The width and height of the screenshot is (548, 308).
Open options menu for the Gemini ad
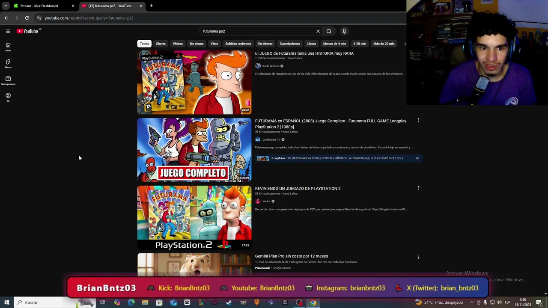click(x=418, y=258)
